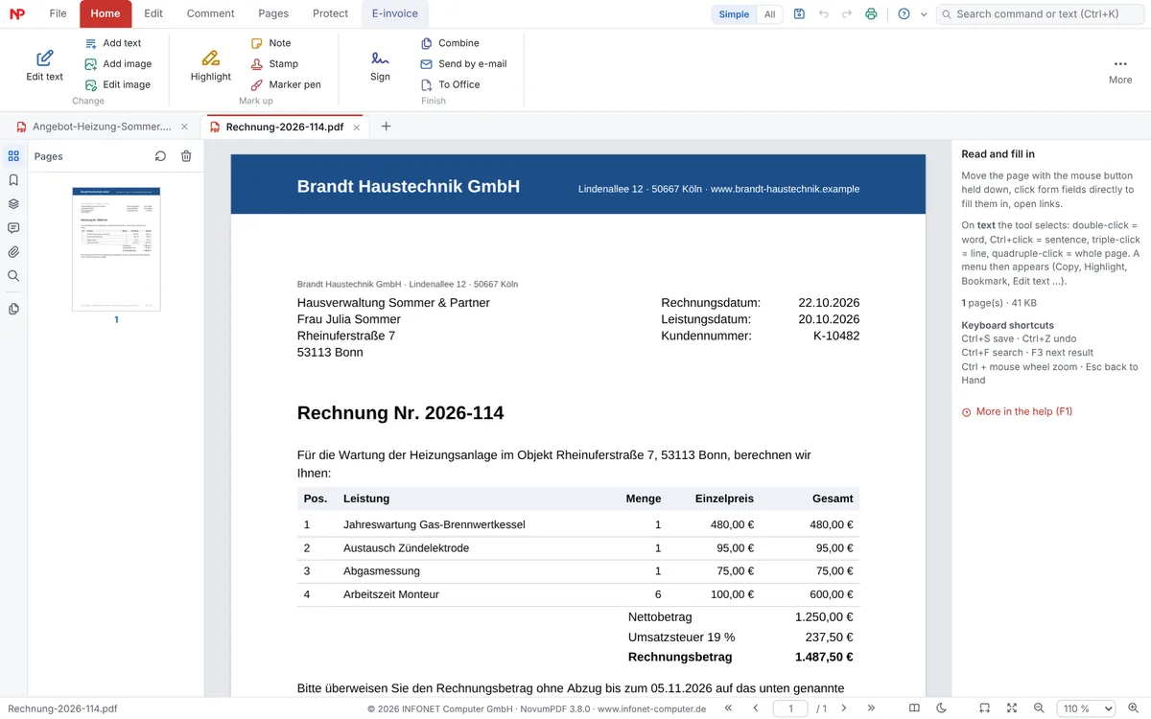Screen dimensions: 1151x719
Task: Open the Sign tool
Action: tap(380, 64)
